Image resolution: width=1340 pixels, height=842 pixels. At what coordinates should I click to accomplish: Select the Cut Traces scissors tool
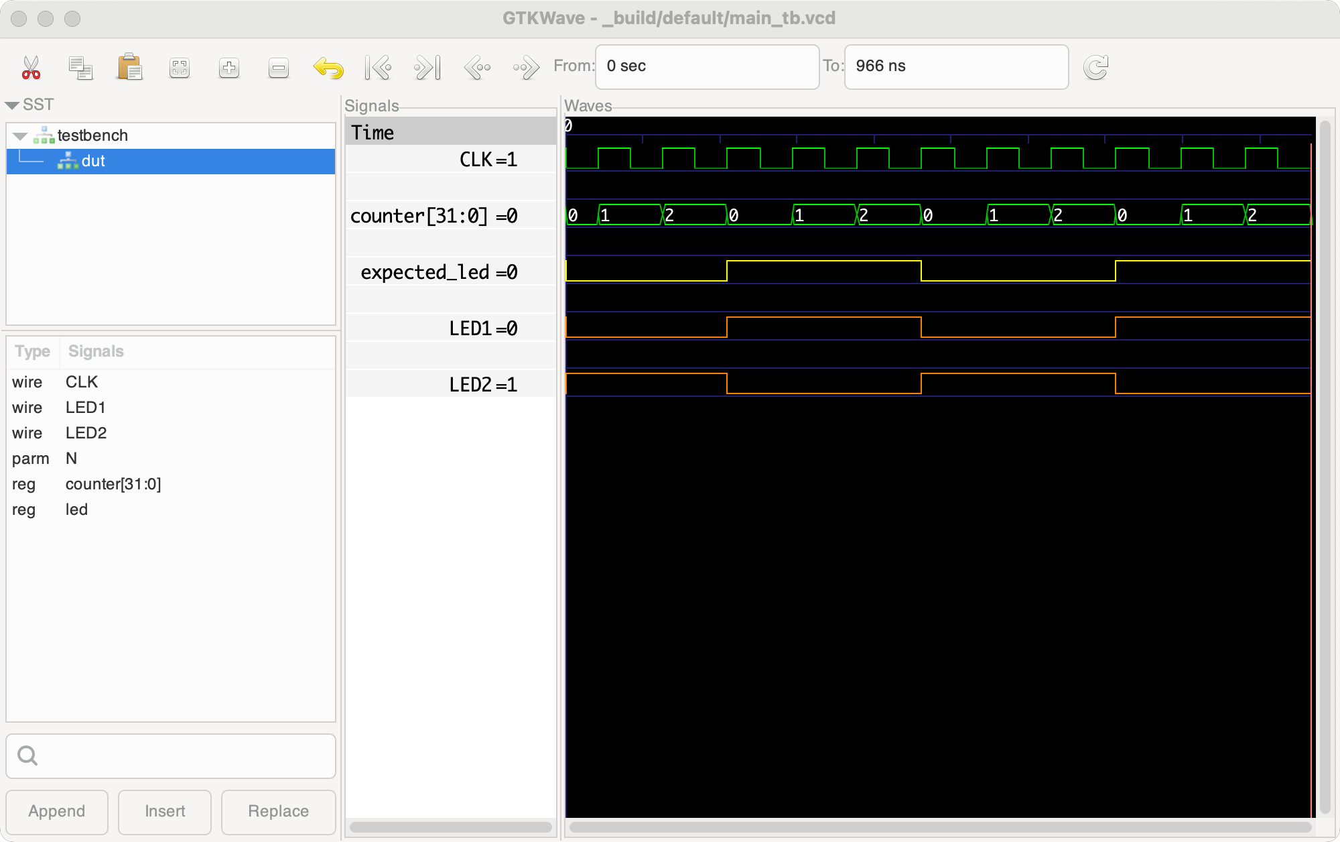pyautogui.click(x=31, y=67)
